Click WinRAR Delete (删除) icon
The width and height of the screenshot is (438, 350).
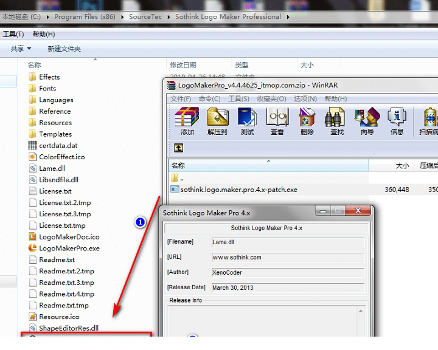307,121
